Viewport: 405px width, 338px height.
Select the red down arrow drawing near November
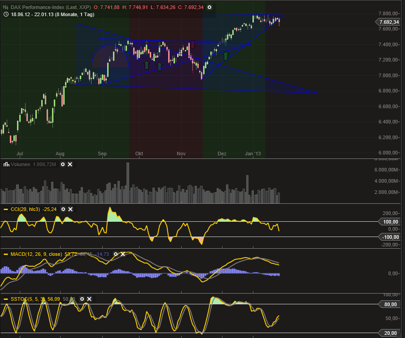(x=193, y=45)
